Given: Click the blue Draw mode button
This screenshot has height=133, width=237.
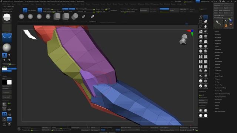Looking at the screenshot, I should (40, 10).
